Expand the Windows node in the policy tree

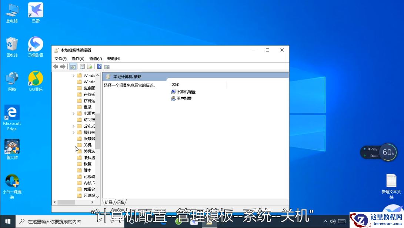(73, 75)
